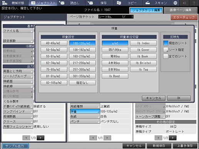Check 現在のシート apply target
The height and width of the screenshot is (149, 199).
tap(166, 43)
